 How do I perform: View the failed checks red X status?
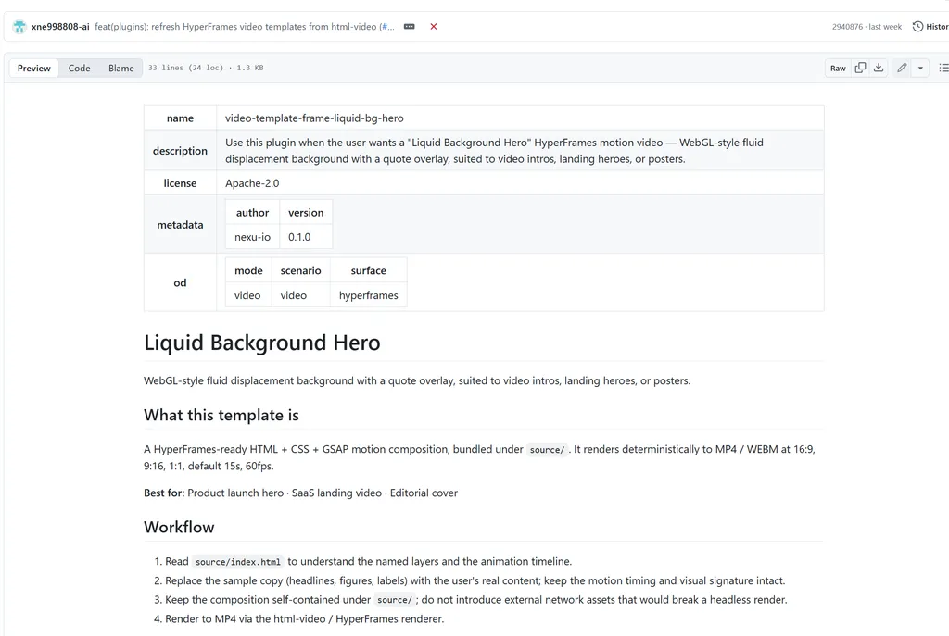pyautogui.click(x=434, y=27)
